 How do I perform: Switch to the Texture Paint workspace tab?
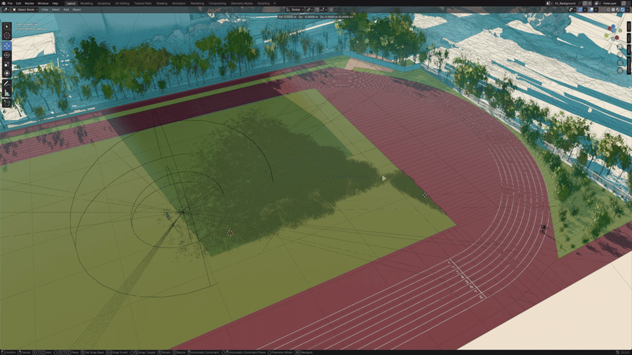(143, 3)
